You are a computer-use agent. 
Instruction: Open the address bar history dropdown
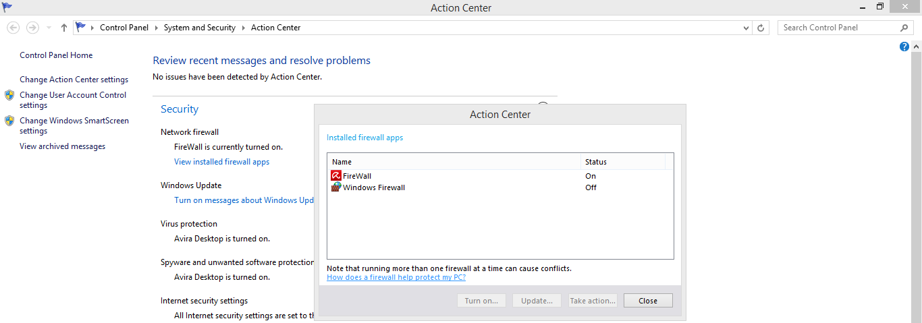click(746, 28)
